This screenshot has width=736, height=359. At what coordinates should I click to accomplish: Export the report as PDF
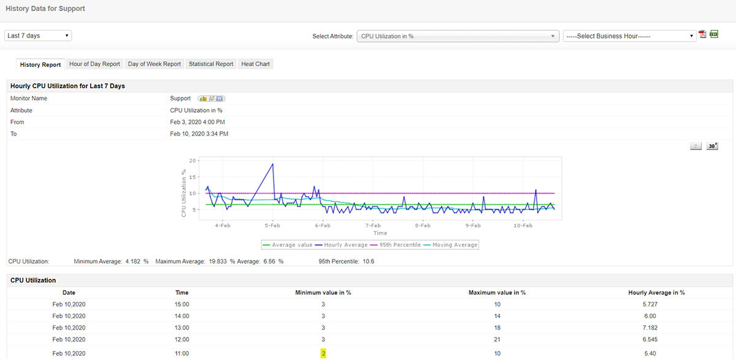coord(703,35)
